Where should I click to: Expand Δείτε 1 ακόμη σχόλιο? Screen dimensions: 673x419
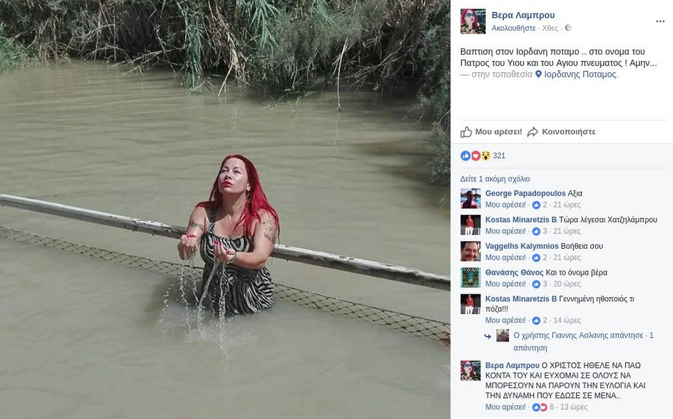tap(495, 179)
